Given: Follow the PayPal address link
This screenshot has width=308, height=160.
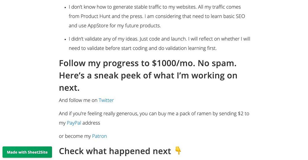Looking at the screenshot, I should coord(74,123).
